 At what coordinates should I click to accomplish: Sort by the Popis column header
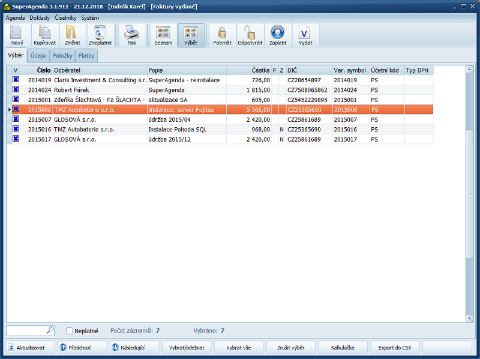tap(187, 70)
